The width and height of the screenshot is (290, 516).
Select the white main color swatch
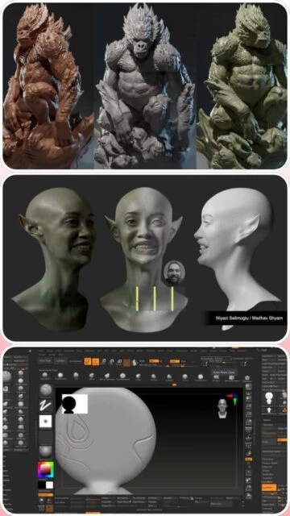point(49,485)
